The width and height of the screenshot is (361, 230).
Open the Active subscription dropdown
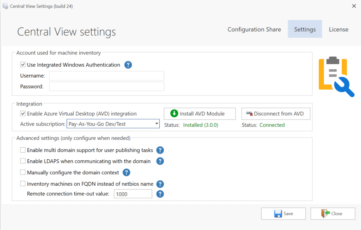pyautogui.click(x=156, y=124)
